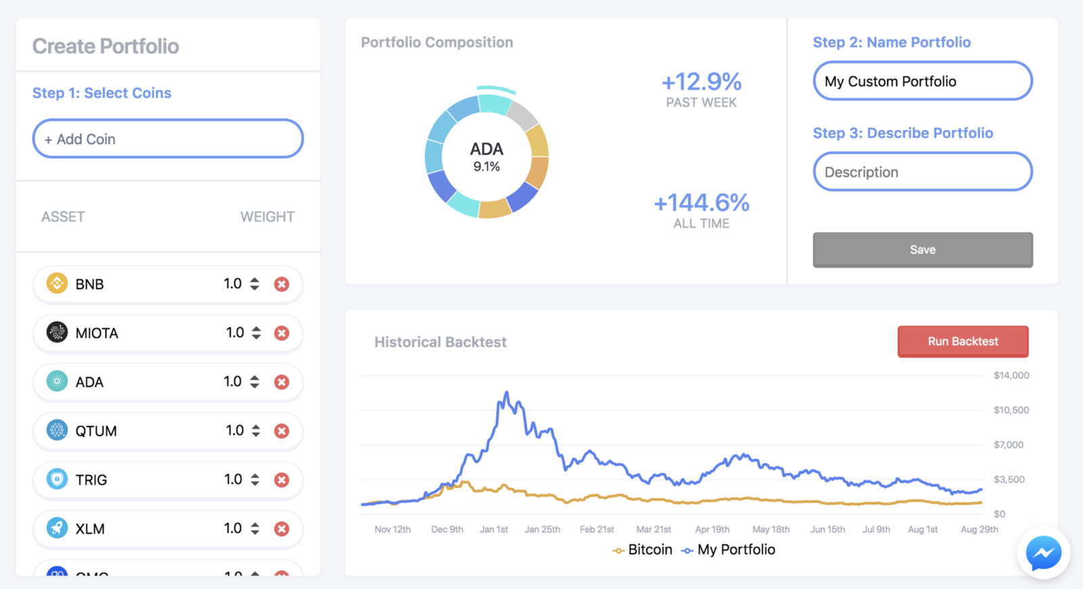Adjust ADA weight with the stepper arrows
Image resolution: width=1083 pixels, height=589 pixels.
point(255,381)
